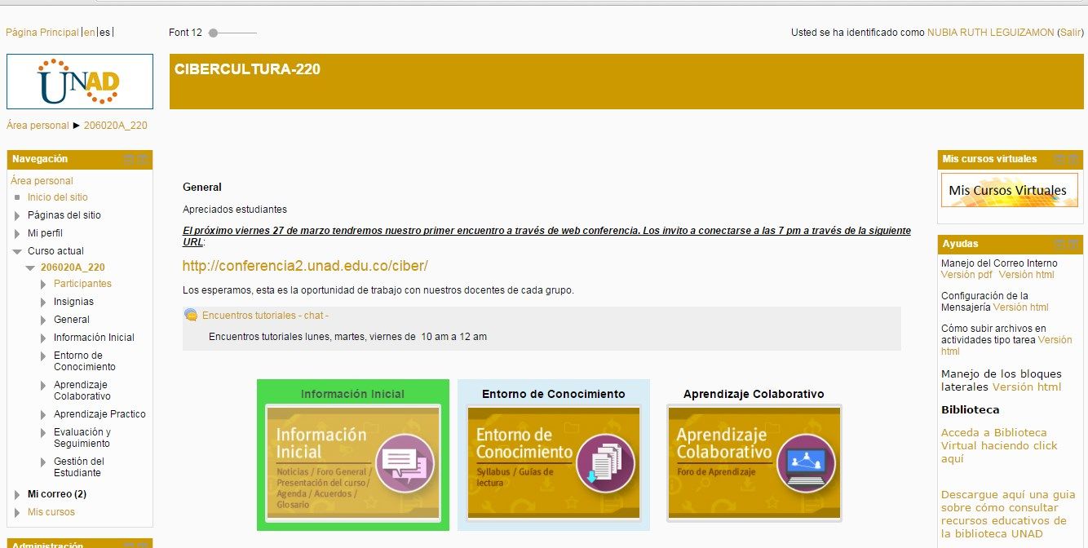Screen dimensions: 1088x548
Task: Expand the Páginas del sitio node
Action: pyautogui.click(x=17, y=215)
